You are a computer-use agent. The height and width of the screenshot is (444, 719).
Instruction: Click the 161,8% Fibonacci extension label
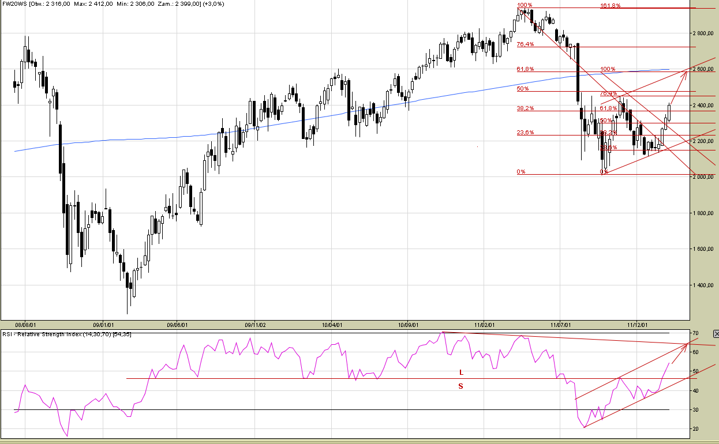point(610,6)
